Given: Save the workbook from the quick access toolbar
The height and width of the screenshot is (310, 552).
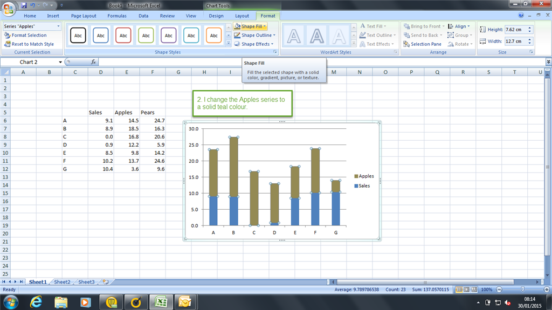Looking at the screenshot, I should point(24,5).
